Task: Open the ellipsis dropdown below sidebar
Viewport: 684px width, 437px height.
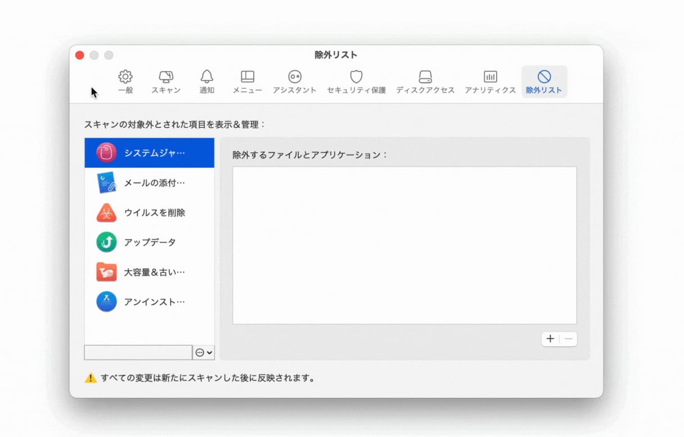Action: (204, 353)
